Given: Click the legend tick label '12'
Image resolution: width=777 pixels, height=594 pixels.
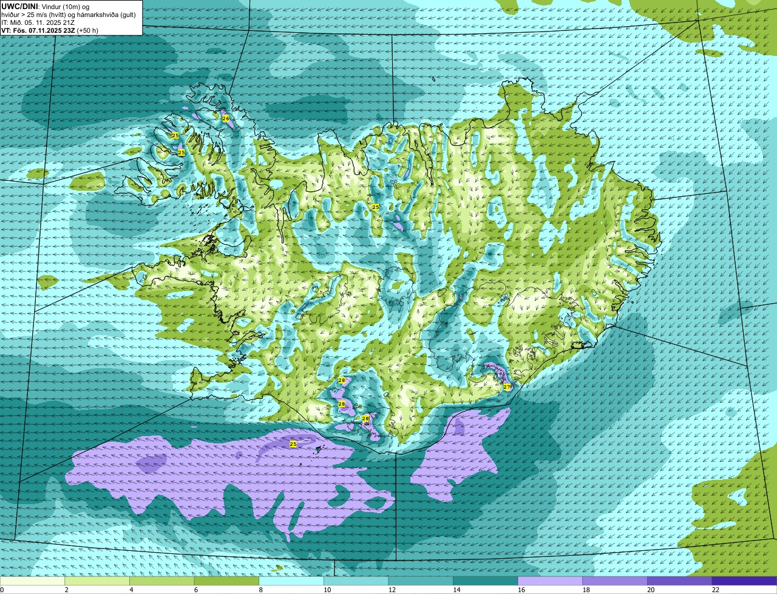Looking at the screenshot, I should (392, 590).
